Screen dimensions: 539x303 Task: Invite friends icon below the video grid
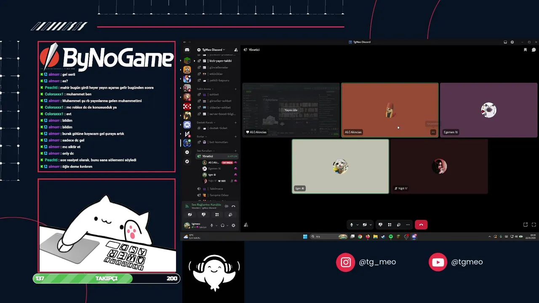pos(246,225)
